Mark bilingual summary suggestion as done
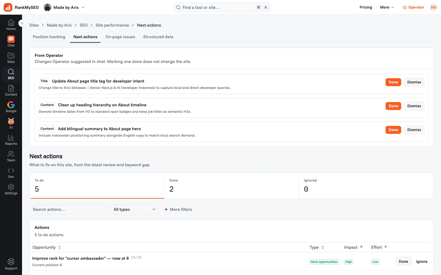The width and height of the screenshot is (441, 275). (393, 130)
